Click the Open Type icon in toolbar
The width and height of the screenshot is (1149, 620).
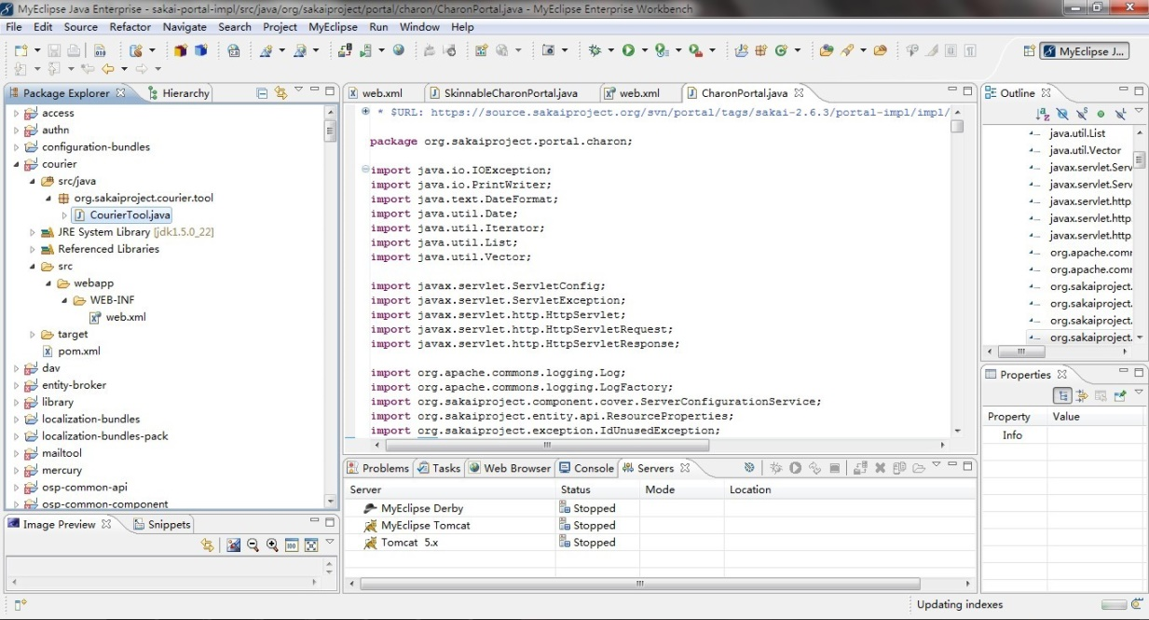click(826, 50)
